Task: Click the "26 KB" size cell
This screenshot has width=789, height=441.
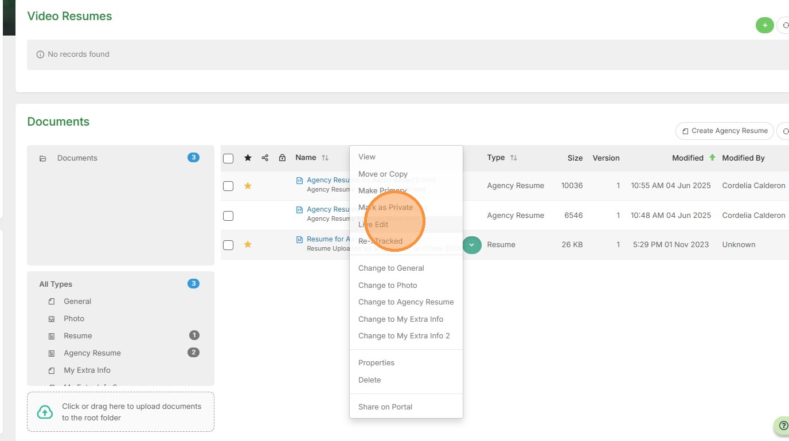Action: coord(572,244)
